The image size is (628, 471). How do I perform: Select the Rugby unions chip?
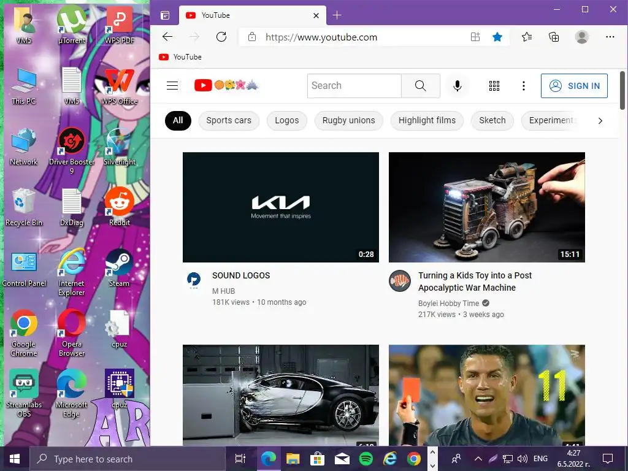point(348,121)
